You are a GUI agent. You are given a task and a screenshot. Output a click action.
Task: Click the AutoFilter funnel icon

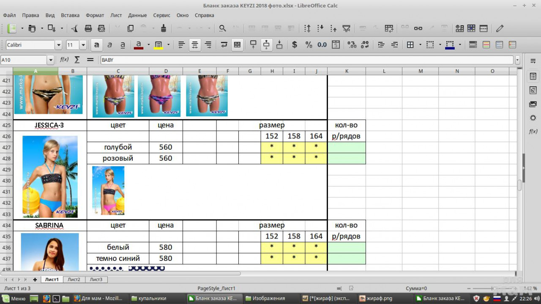coord(346,28)
